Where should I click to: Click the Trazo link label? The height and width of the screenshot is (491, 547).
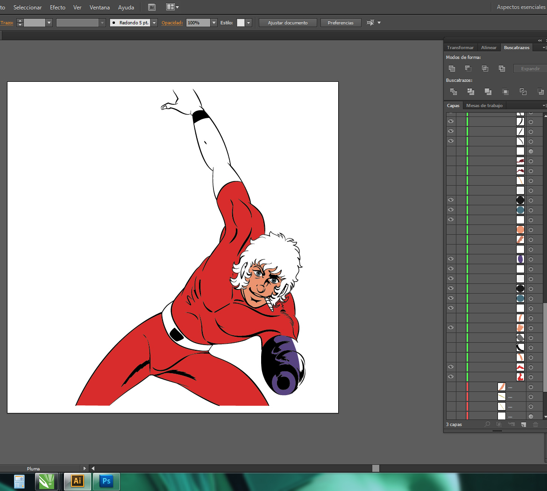7,23
